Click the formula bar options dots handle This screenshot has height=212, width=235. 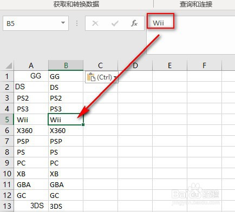tap(77, 23)
